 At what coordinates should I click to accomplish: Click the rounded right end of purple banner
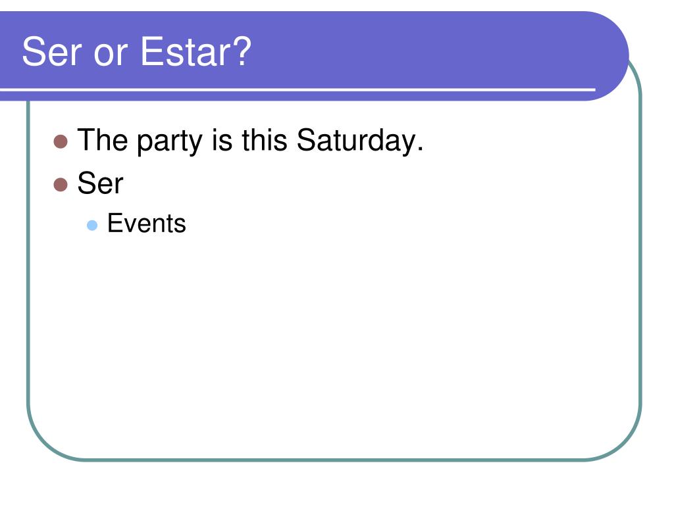click(x=610, y=56)
